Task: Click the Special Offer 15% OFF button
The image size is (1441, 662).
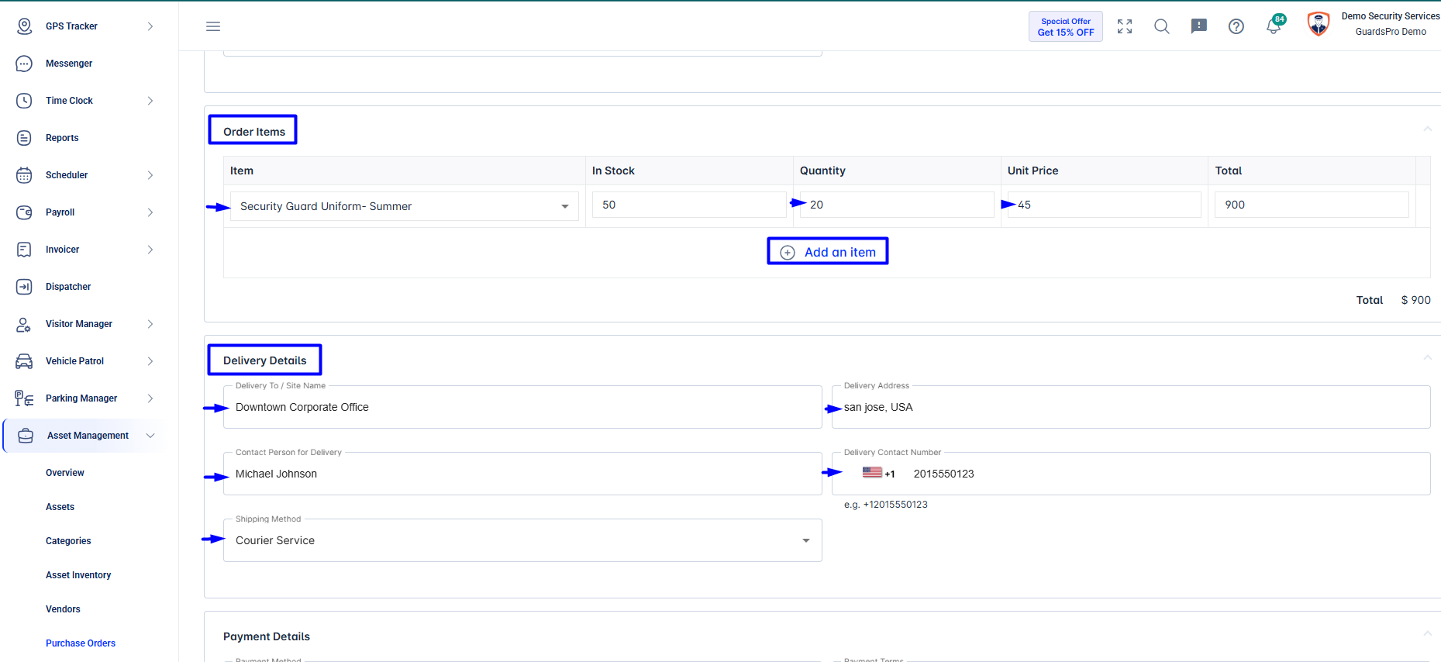Action: 1066,26
